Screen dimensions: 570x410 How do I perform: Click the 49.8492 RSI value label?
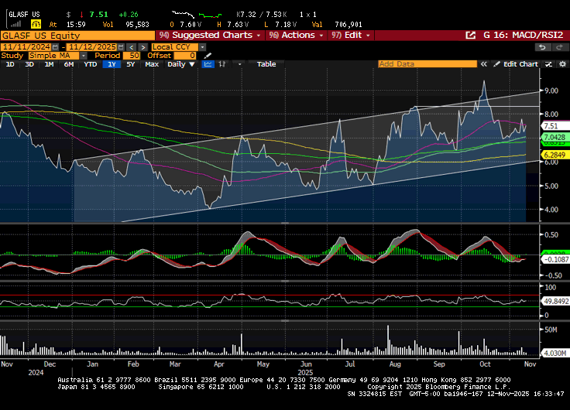click(x=555, y=301)
